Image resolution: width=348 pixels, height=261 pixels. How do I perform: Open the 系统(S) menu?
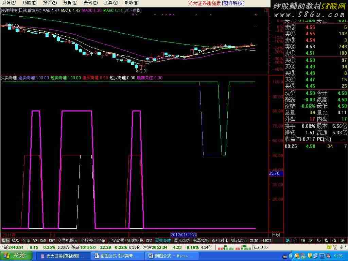click(x=8, y=3)
